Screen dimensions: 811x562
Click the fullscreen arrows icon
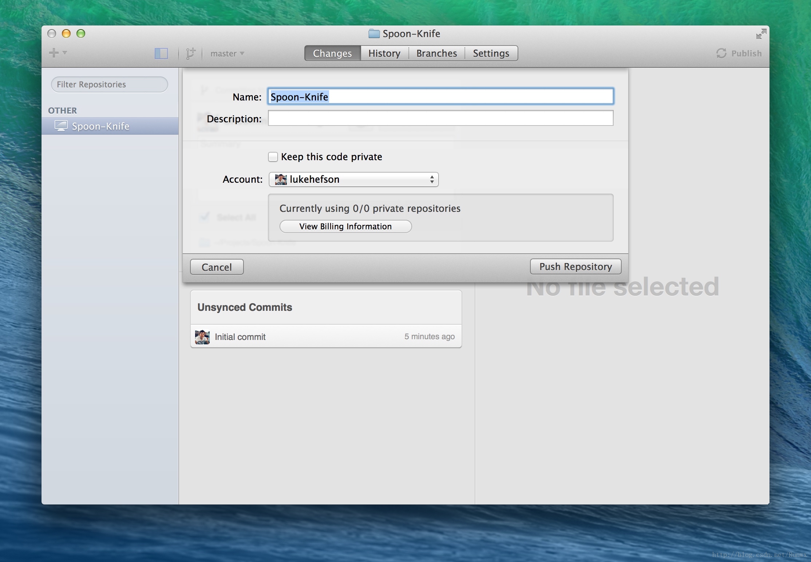[x=761, y=34]
